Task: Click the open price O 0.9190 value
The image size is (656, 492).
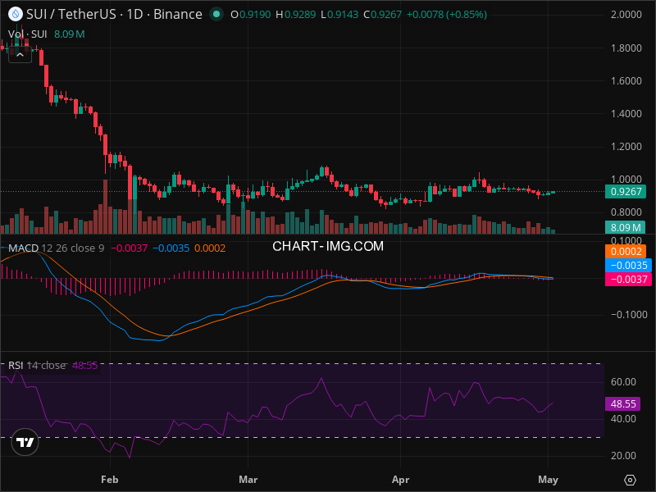Action: pyautogui.click(x=251, y=15)
